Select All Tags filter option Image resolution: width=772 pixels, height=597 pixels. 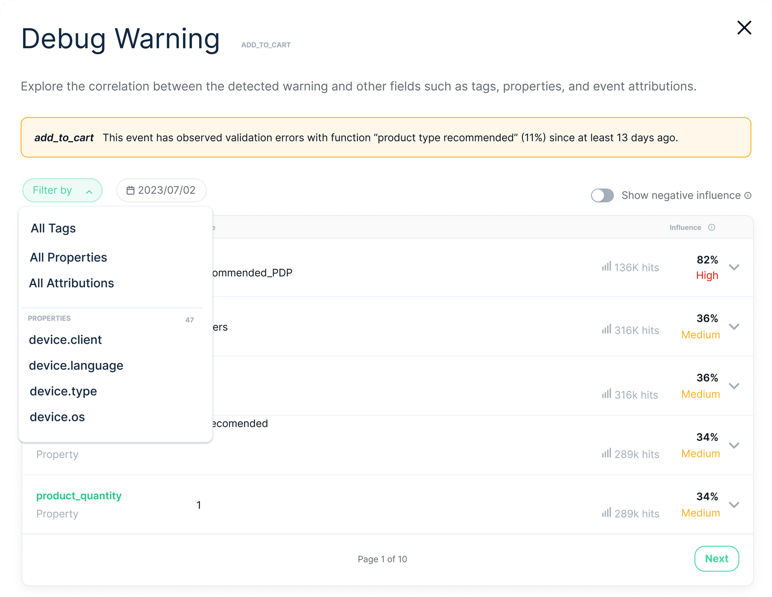coord(53,228)
